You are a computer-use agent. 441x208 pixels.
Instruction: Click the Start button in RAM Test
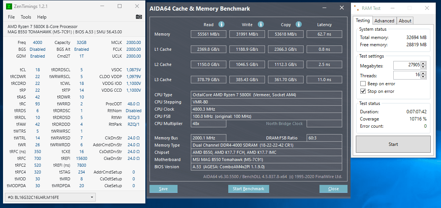click(393, 144)
